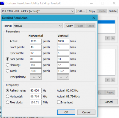Click the Copy button next to Timing
The height and width of the screenshot is (118, 119).
(70, 26)
